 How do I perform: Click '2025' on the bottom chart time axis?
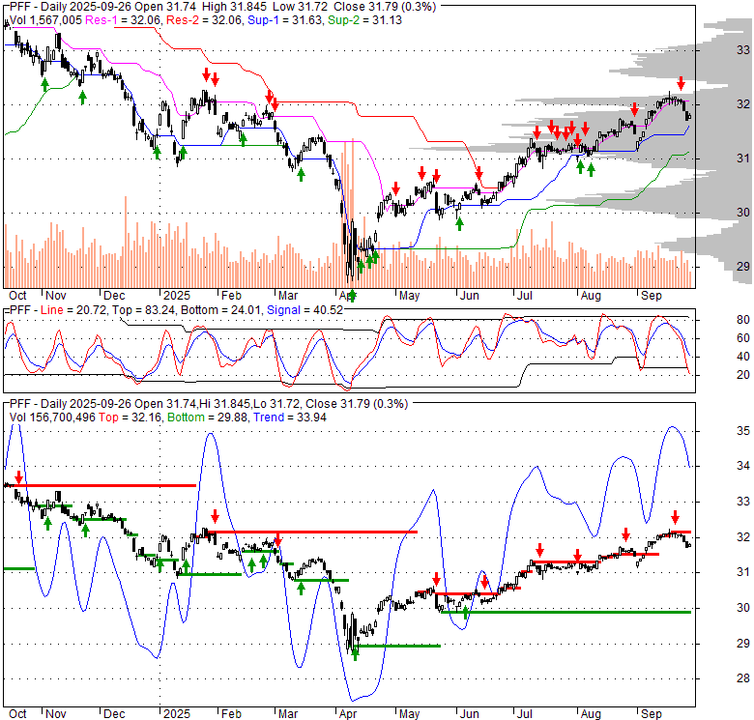pos(177,714)
